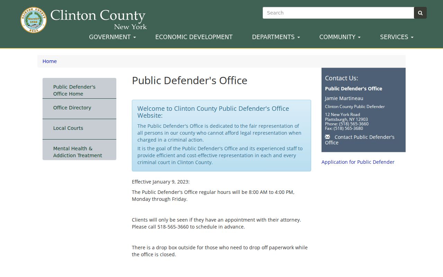Open the ECONOMIC DEVELOPMENT page
This screenshot has width=443, height=277.
194,37
